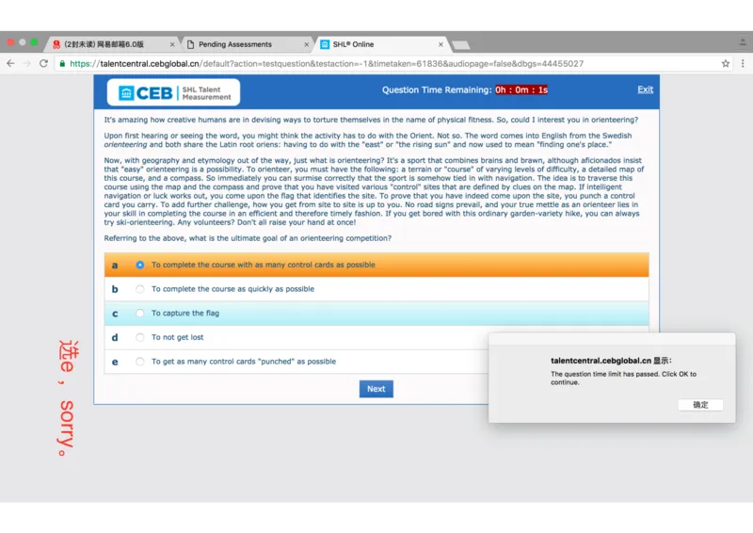Viewport: 753px width, 533px height.
Task: Reload the current page
Action: 43,63
